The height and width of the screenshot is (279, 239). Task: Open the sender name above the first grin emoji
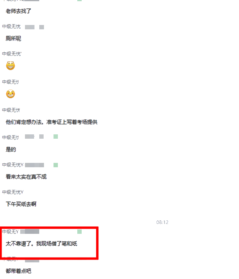pos(11,54)
